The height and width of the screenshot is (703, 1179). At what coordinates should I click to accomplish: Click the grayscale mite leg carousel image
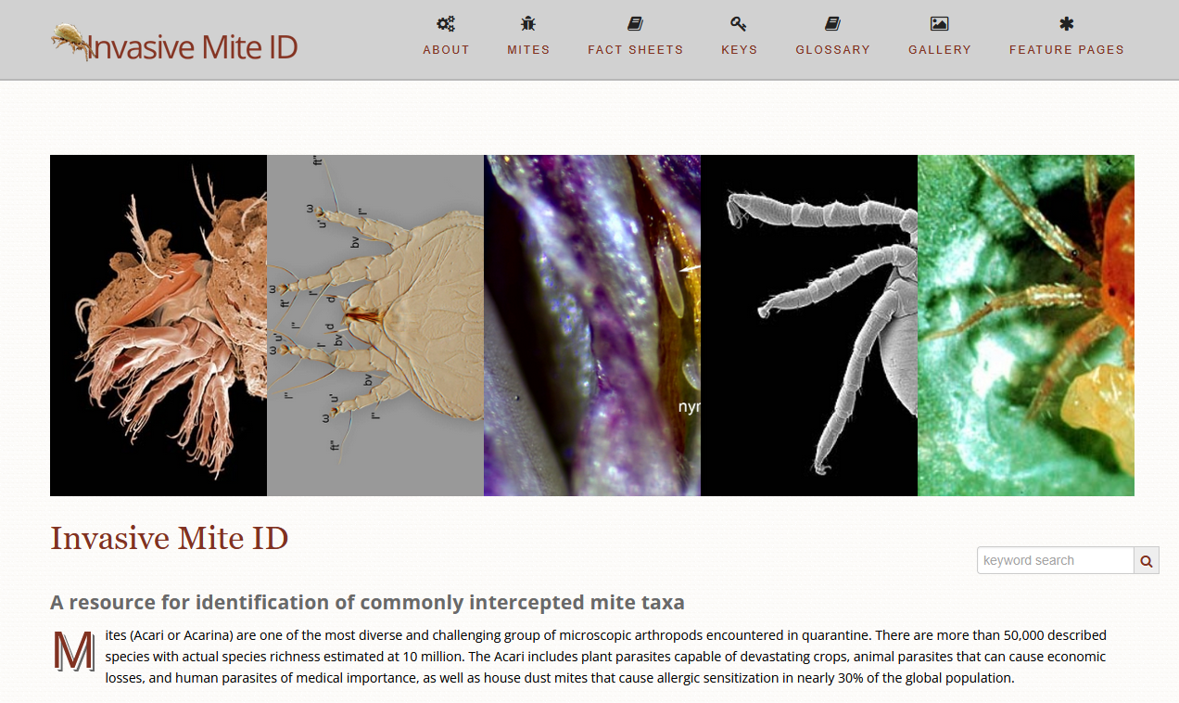pos(809,324)
